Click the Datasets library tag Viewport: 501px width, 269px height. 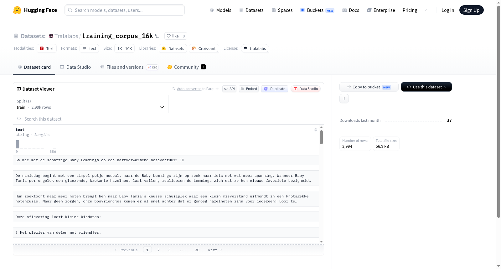(x=173, y=48)
